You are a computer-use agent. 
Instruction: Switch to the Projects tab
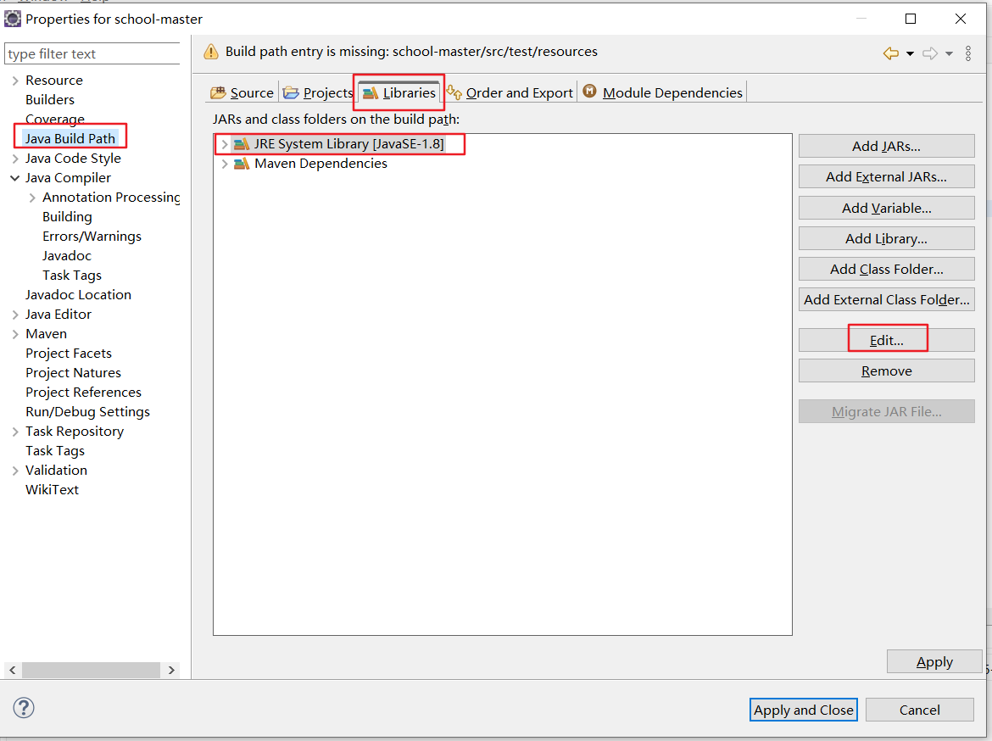[x=318, y=92]
